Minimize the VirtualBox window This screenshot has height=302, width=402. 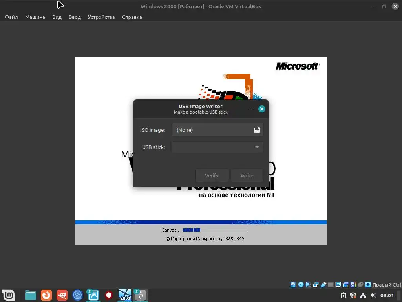(373, 6)
